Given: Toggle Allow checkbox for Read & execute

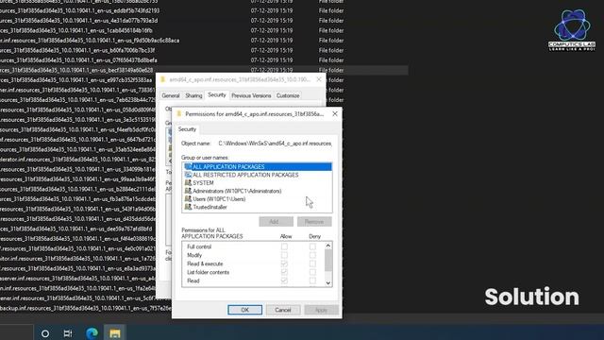Looking at the screenshot, I should click(284, 263).
